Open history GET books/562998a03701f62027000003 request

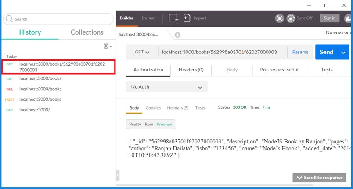pyautogui.click(x=58, y=67)
